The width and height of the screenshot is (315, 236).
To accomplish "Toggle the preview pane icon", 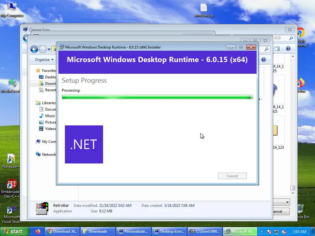I will tap(277, 49).
